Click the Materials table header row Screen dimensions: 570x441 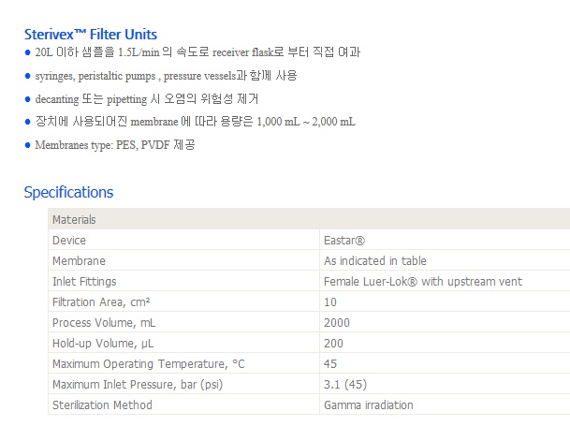pos(309,219)
